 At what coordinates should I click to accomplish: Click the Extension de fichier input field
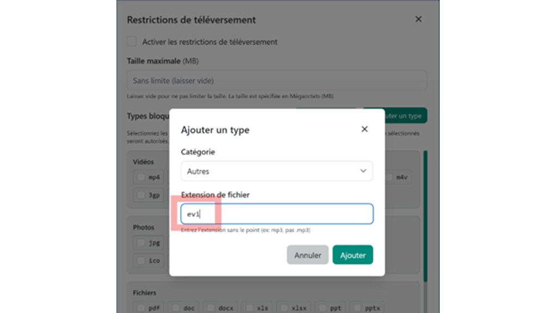coord(276,213)
